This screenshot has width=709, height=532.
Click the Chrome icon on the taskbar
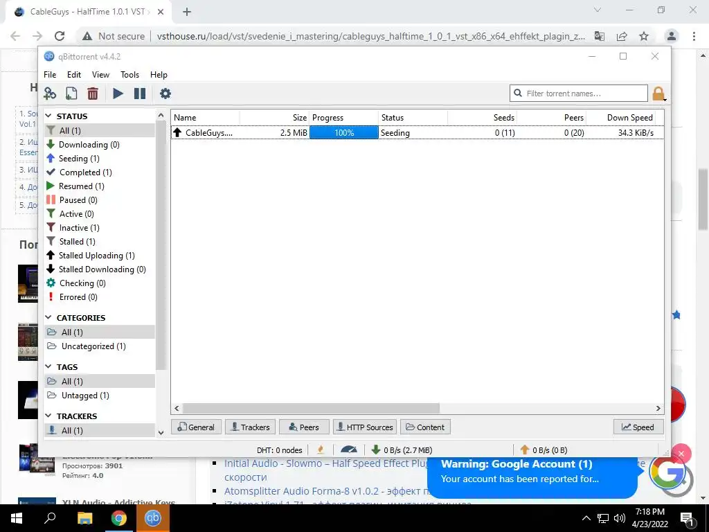point(119,518)
